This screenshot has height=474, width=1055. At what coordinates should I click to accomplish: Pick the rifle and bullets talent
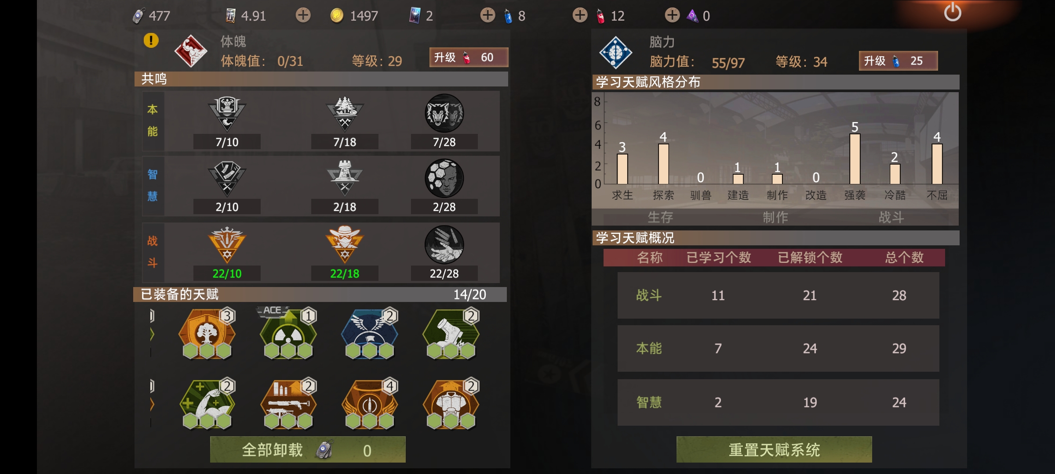pyautogui.click(x=288, y=404)
